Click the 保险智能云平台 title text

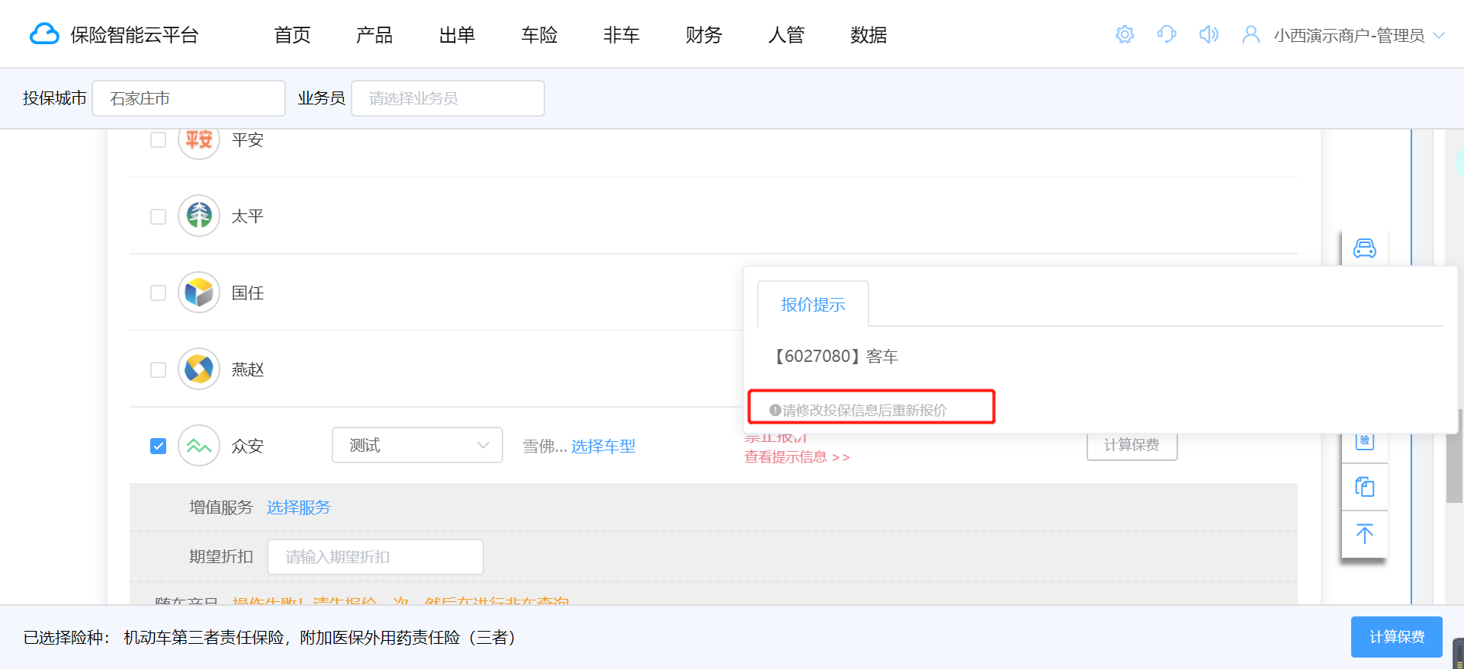(134, 35)
